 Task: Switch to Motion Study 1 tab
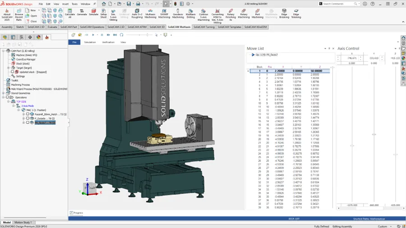tap(23, 222)
